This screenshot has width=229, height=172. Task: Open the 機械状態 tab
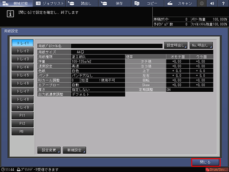point(16,3)
